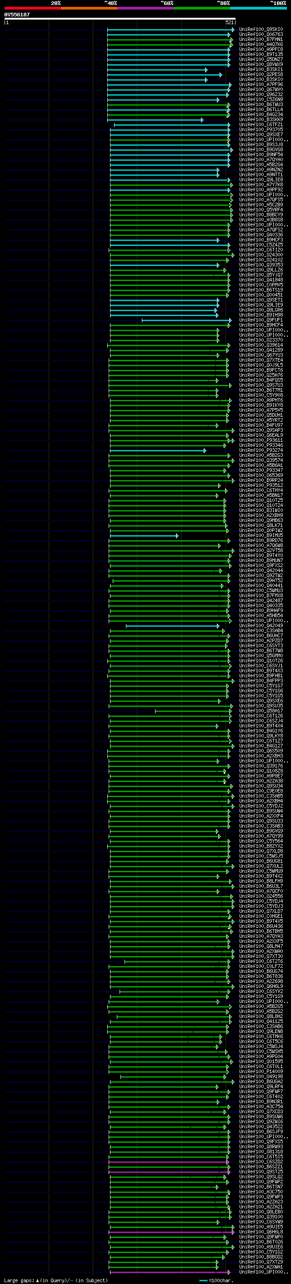
Task: Click the 'Large gaps' legend text
Action: [20, 1280]
